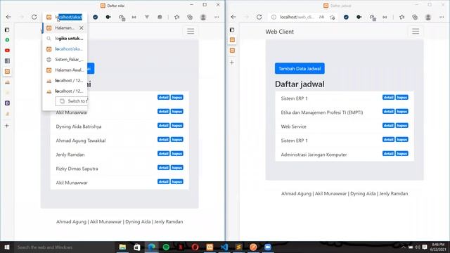Viewport: 450px width, 253px height.
Task: Click hapus for Rizky Dimas Saputra
Action: [x=176, y=168]
